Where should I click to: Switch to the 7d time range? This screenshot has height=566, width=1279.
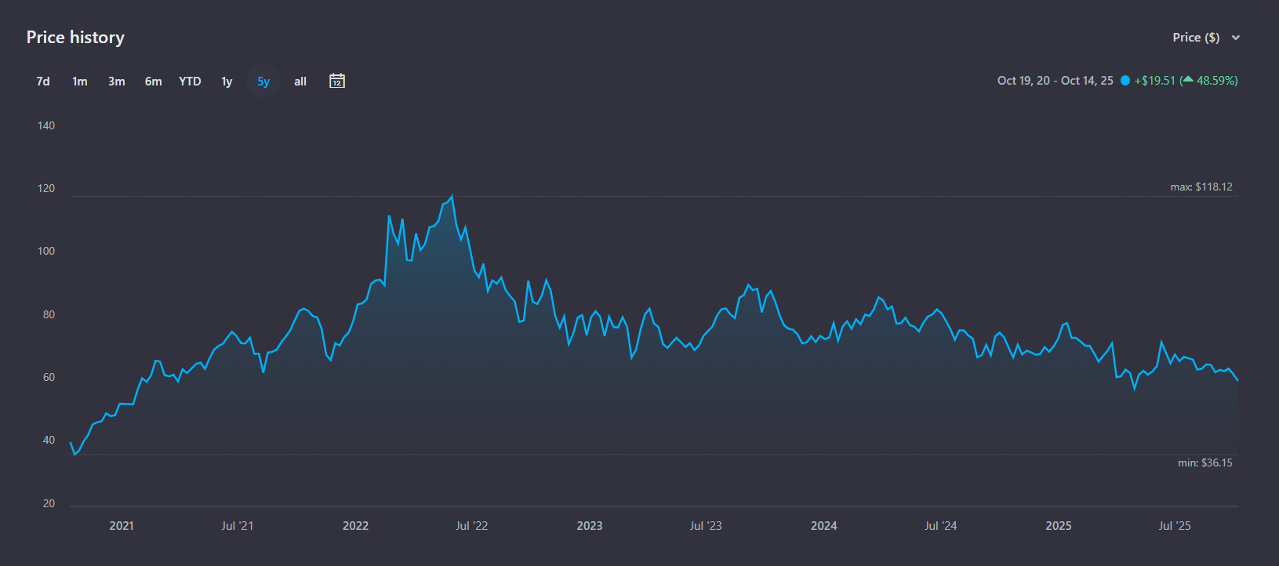click(x=43, y=82)
